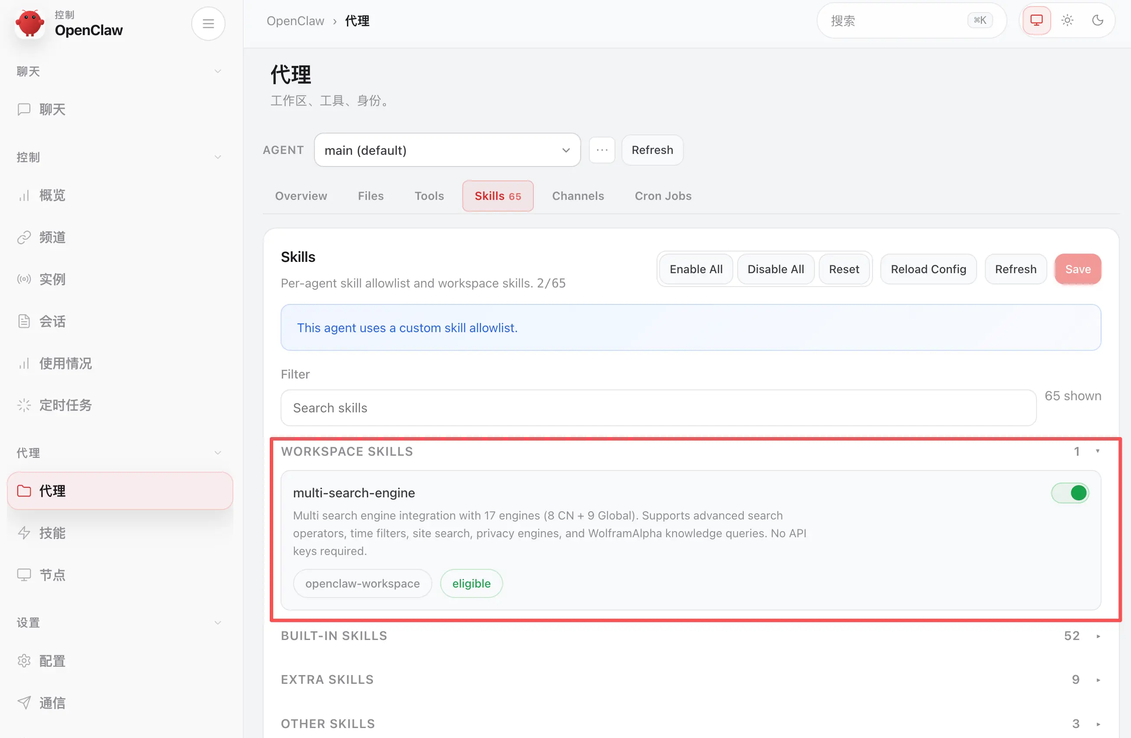
Task: Switch to the Cron Jobs tab
Action: tap(663, 196)
